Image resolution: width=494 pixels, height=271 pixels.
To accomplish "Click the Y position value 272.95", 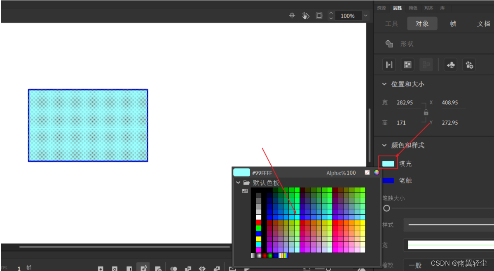I will [x=450, y=123].
